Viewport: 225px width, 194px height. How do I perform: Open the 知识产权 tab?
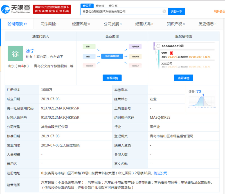(x=175, y=24)
